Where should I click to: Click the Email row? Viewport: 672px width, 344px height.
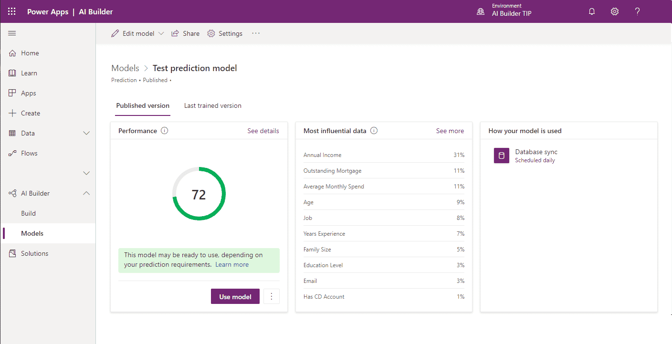[x=384, y=281]
